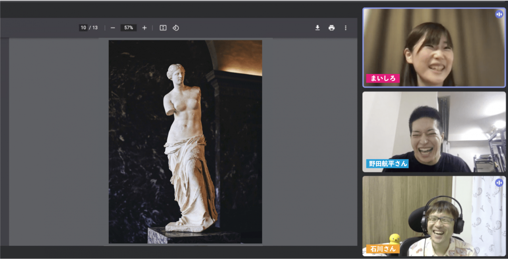
Task: Open the PDF viewer more actions menu
Action: coord(345,28)
